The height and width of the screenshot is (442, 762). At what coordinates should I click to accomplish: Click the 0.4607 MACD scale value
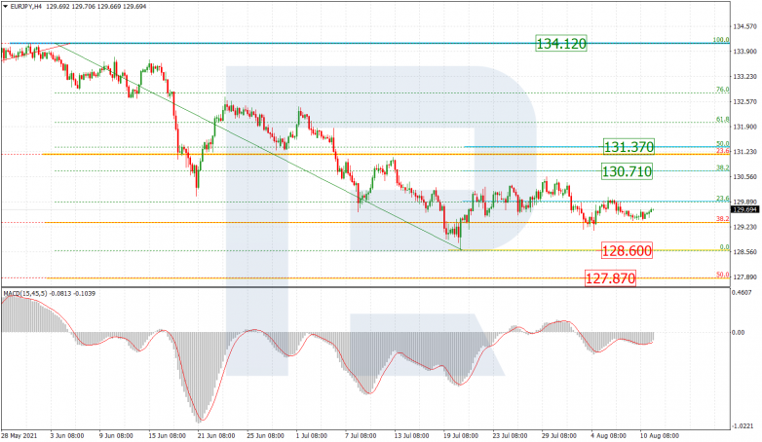point(743,292)
